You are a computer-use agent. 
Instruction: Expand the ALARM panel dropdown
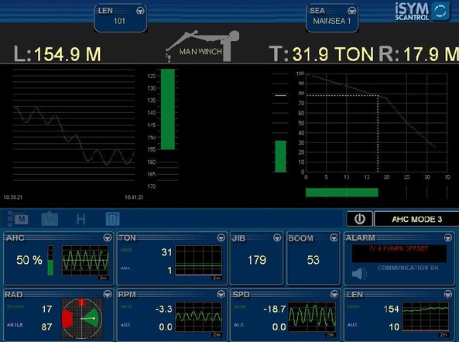coord(448,238)
